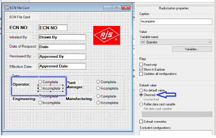
Task: Choose No default value option
Action: tap(141, 90)
